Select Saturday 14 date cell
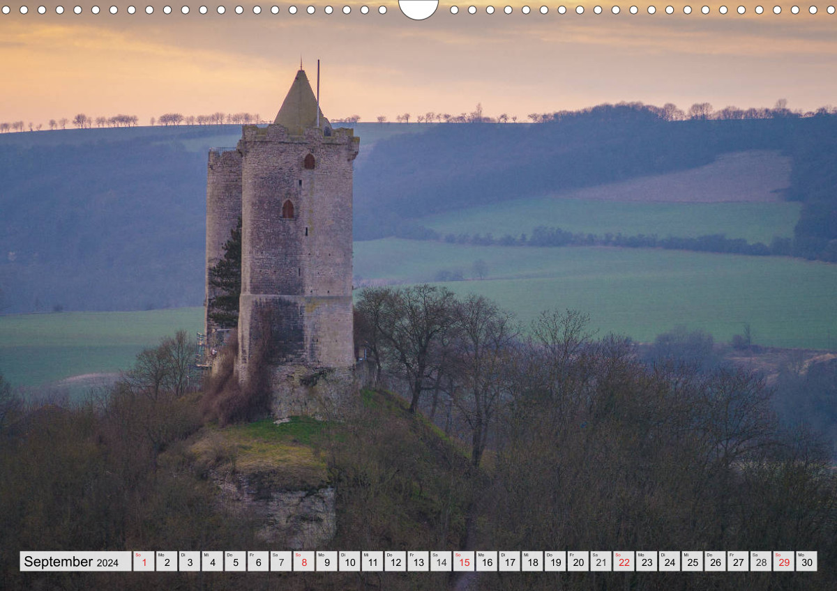This screenshot has width=837, height=591. click(x=441, y=562)
